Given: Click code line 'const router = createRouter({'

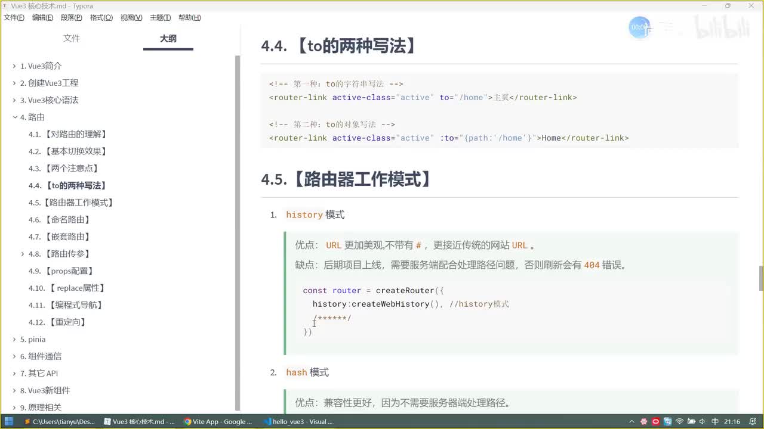Looking at the screenshot, I should 374,290.
